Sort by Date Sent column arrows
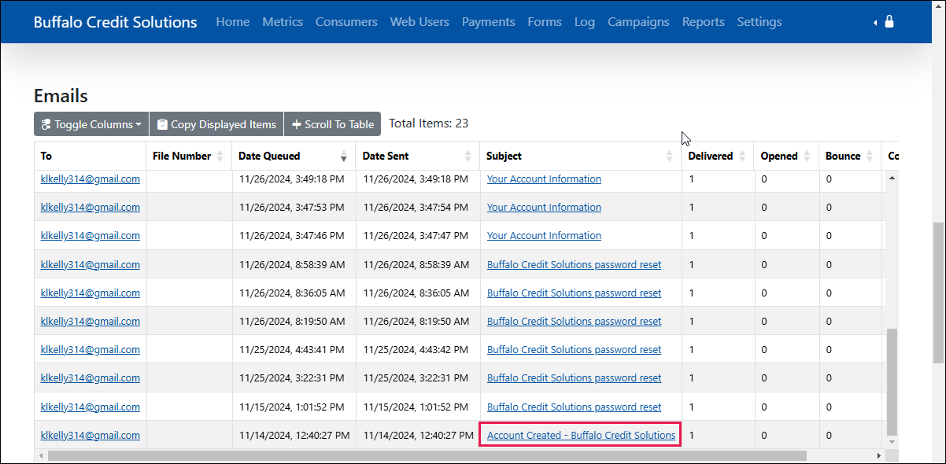The image size is (946, 464). (467, 156)
